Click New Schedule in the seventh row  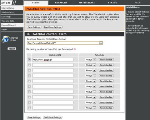[106, 92]
